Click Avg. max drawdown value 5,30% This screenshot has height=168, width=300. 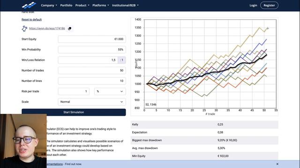pos(221,148)
